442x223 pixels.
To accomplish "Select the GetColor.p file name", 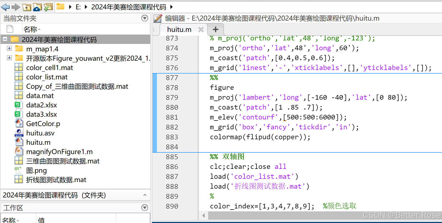I will 43,124.
